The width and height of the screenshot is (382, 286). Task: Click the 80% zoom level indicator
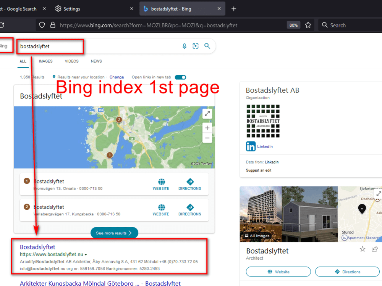(293, 25)
